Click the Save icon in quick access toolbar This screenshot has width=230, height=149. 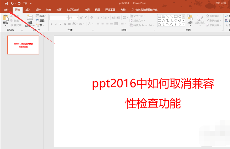6,3
